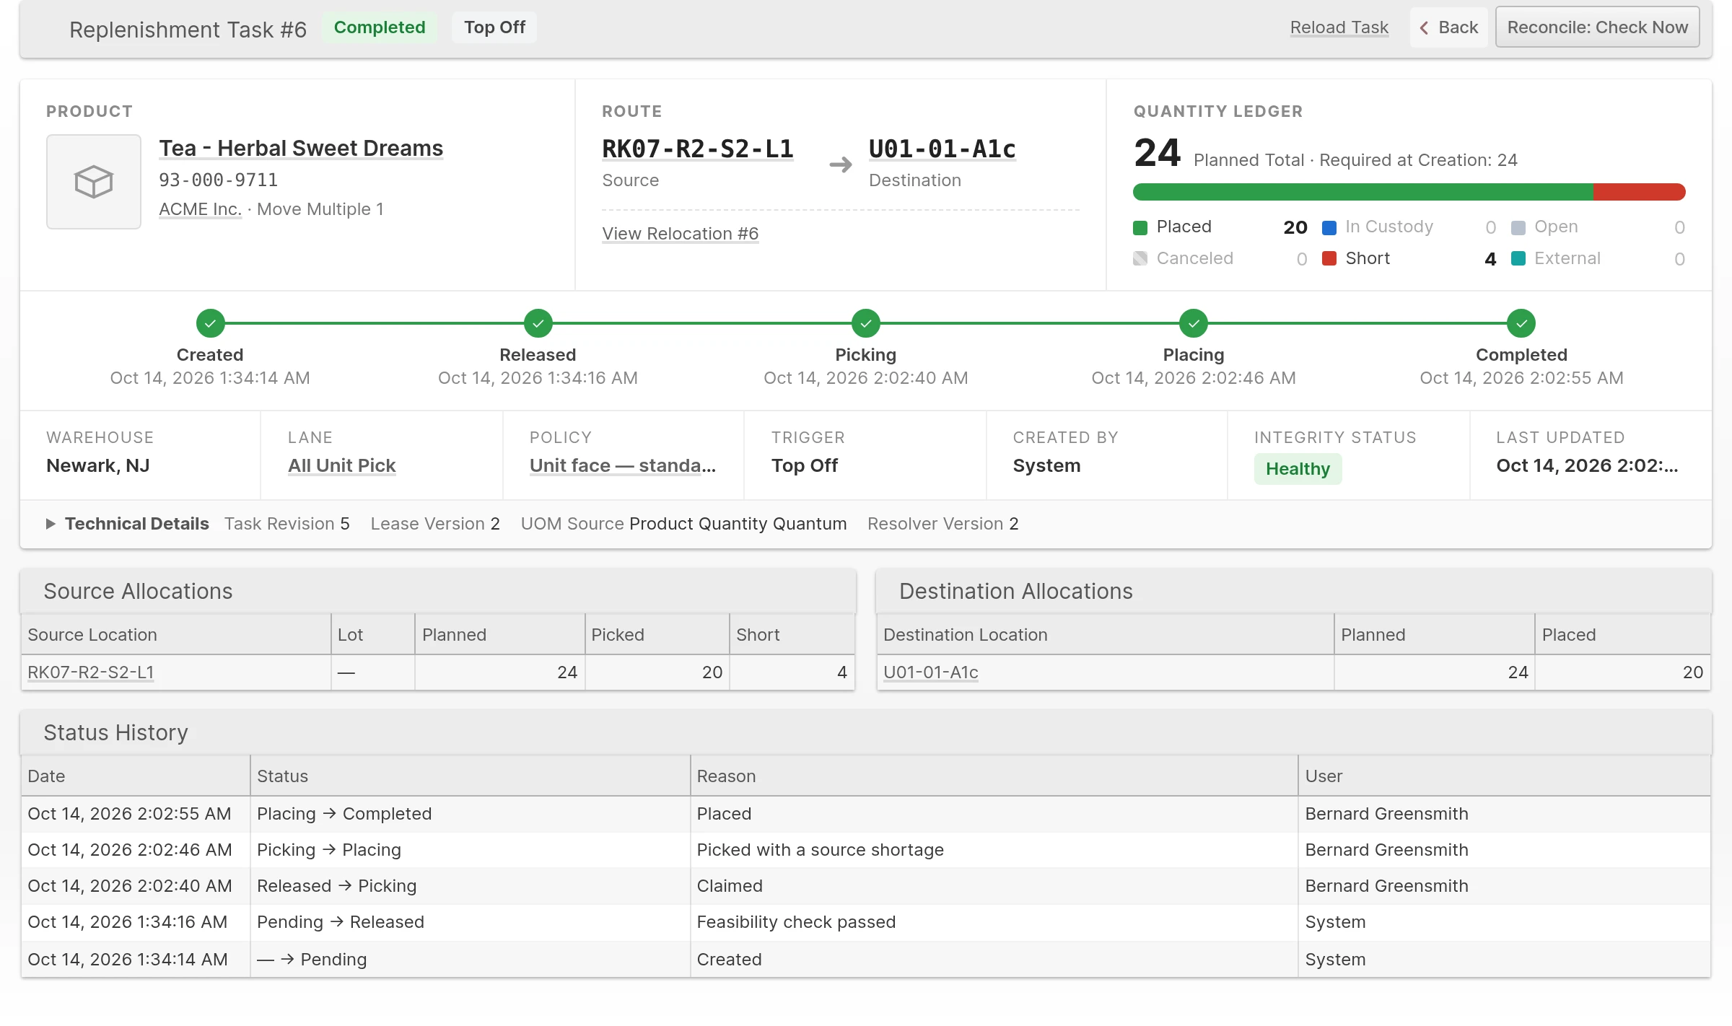
Task: Click the 'Released → Picking' status cell
Action: click(471, 886)
